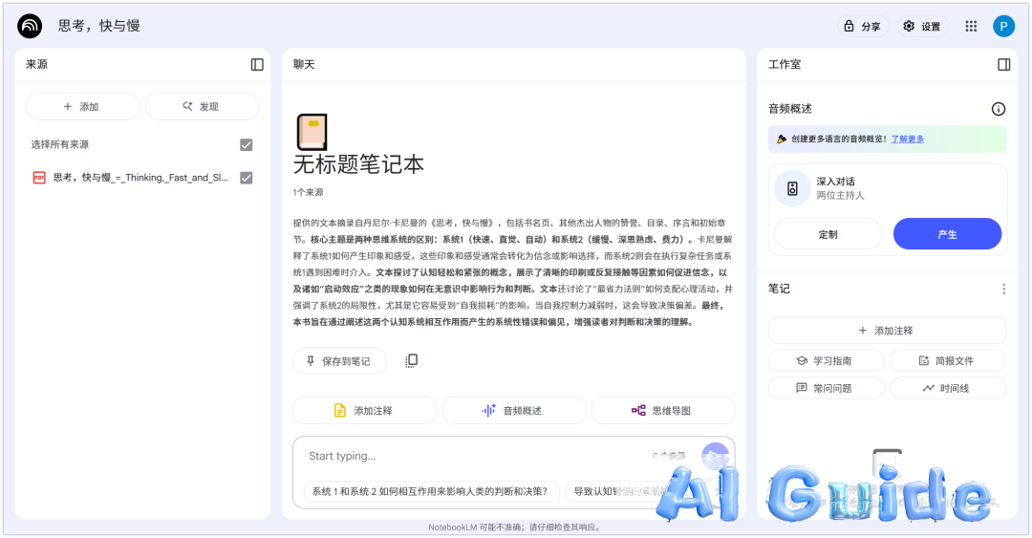1032x538 pixels.
Task: Click the 分享 share button
Action: [x=863, y=27]
